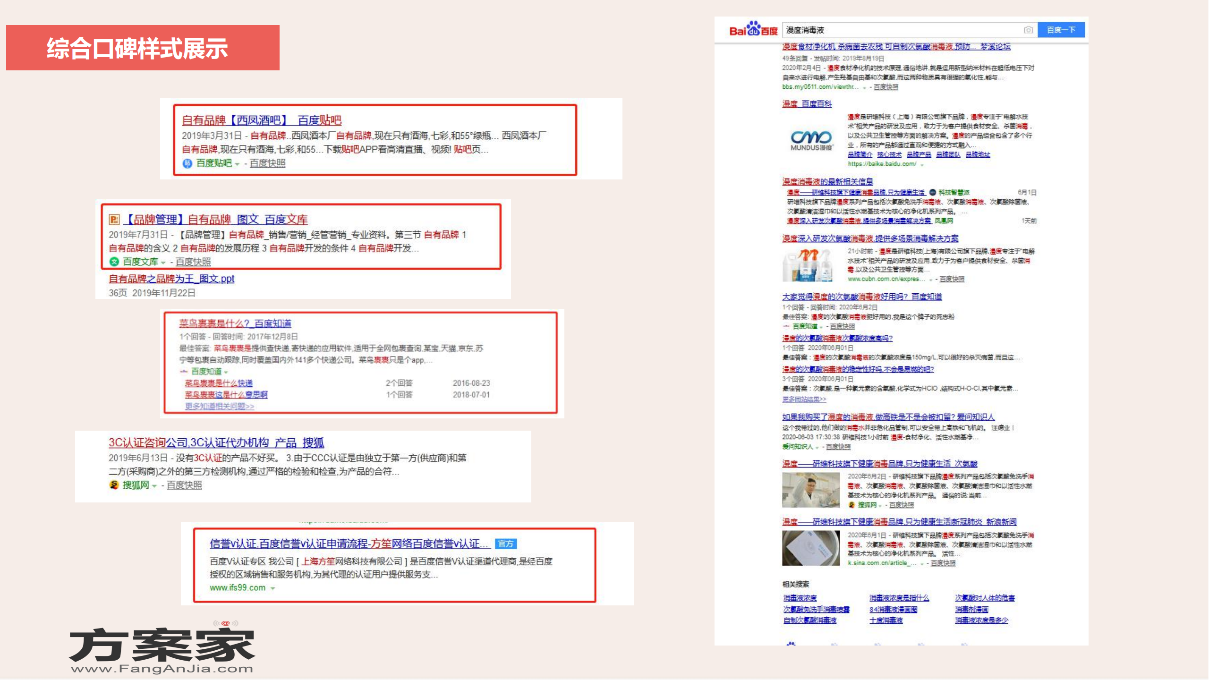The image size is (1209, 680).
Task: Open 漫度消毒液的最新相关信息 heading
Action: coord(827,181)
